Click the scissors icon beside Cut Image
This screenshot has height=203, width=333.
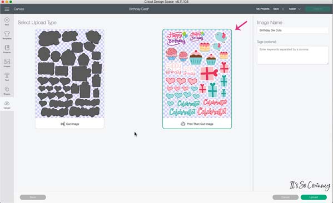(63, 124)
